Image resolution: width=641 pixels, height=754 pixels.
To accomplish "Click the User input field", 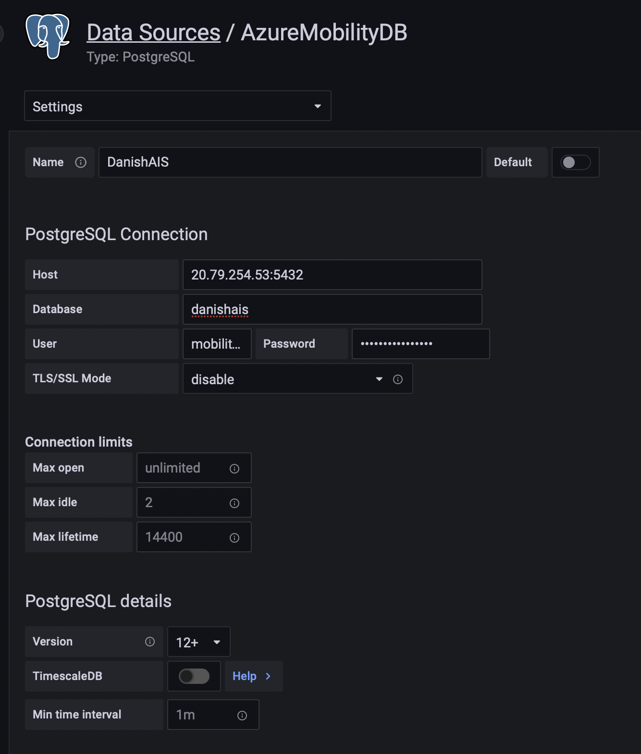I will coord(217,344).
